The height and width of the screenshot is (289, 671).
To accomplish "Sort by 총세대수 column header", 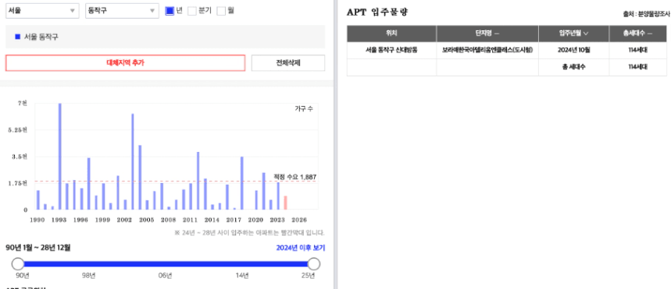I will (637, 33).
